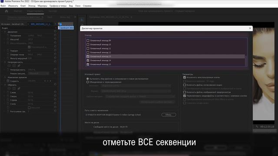Toggle animation stopwatch for Сверху
This screenshot has width=278, height=156.
tap(8, 96)
